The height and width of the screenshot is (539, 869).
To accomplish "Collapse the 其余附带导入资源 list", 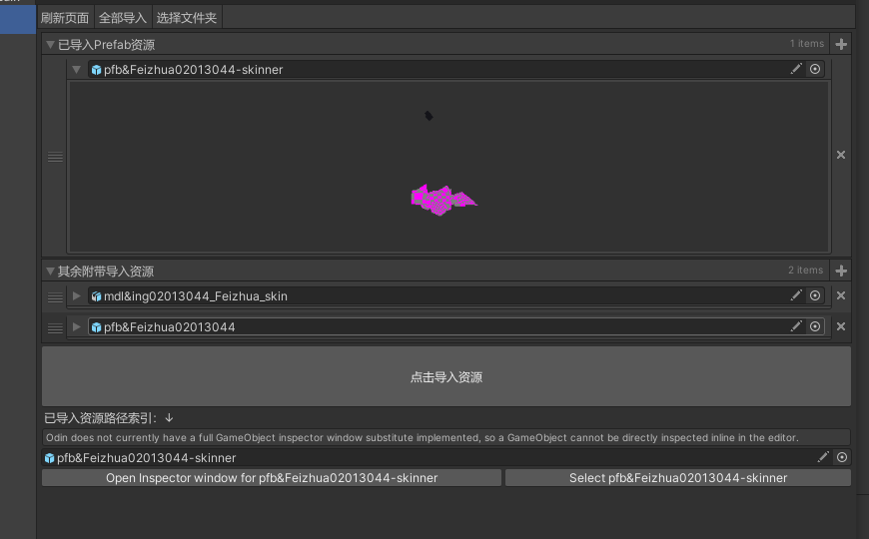I will click(50, 270).
